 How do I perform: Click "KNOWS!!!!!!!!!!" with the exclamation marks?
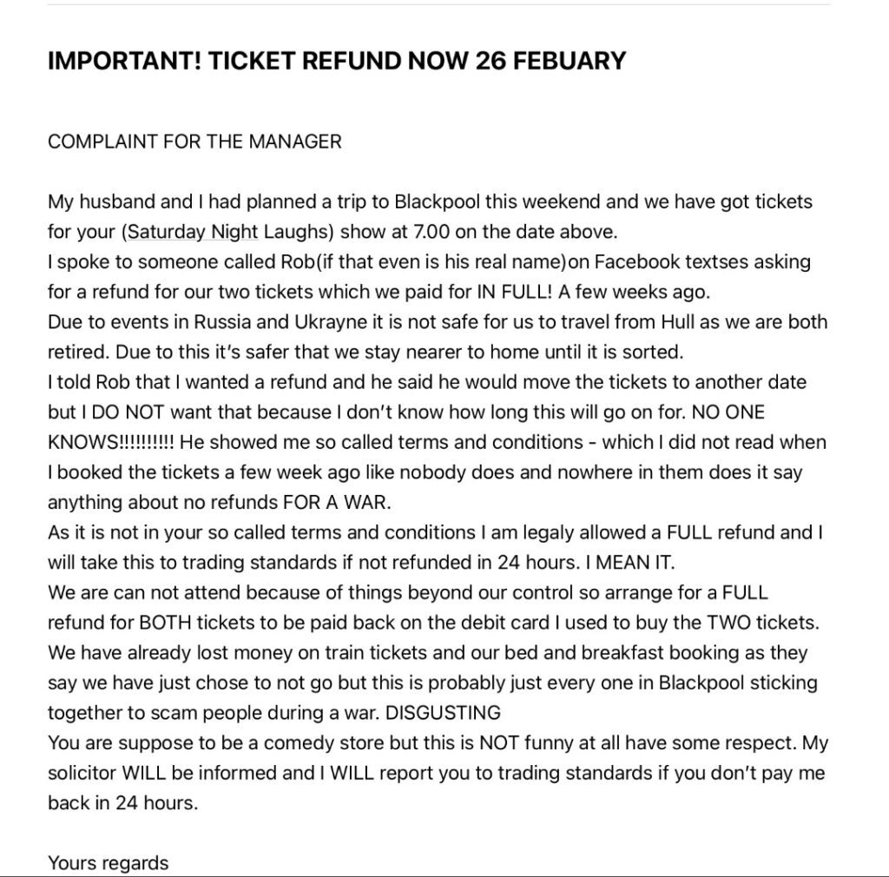[x=111, y=442]
